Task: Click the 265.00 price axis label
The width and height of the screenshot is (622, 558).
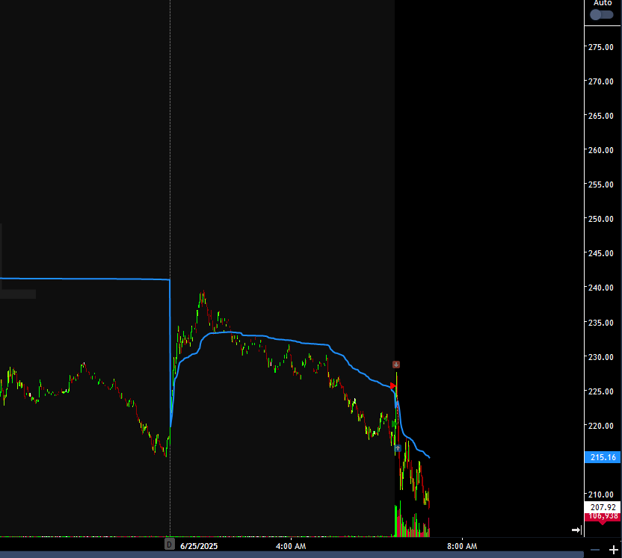Action: pos(600,116)
